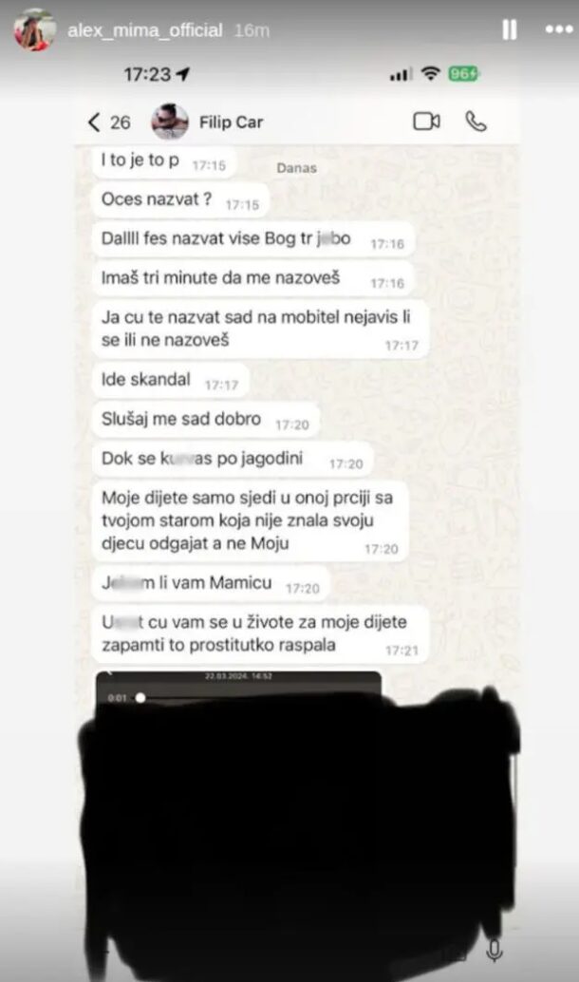The height and width of the screenshot is (982, 579).
Task: Open the story options three-dot menu
Action: (x=558, y=29)
